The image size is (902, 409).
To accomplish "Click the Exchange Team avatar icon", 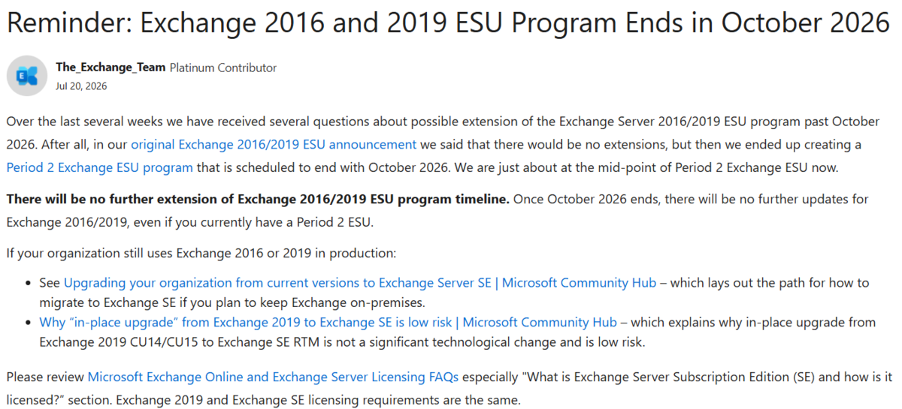I will tap(27, 76).
